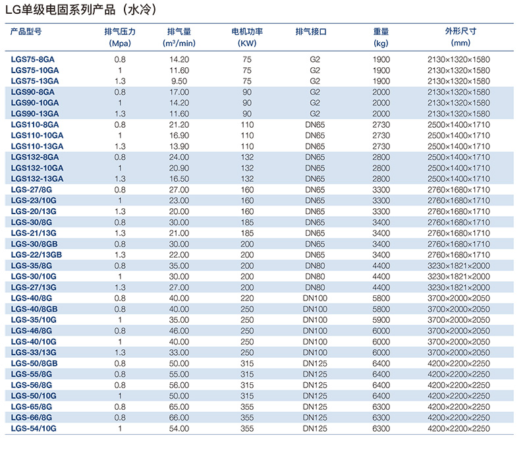This screenshot has height=454, width=527.
Task: Select model LGS-50/10G
Action: click(x=34, y=396)
